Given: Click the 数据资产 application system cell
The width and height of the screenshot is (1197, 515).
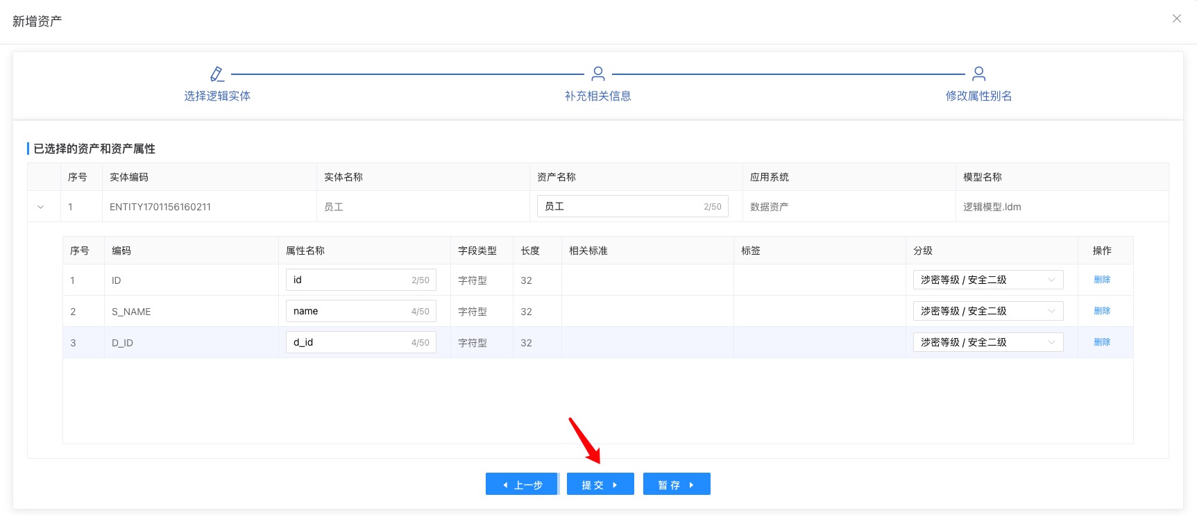Looking at the screenshot, I should point(770,207).
